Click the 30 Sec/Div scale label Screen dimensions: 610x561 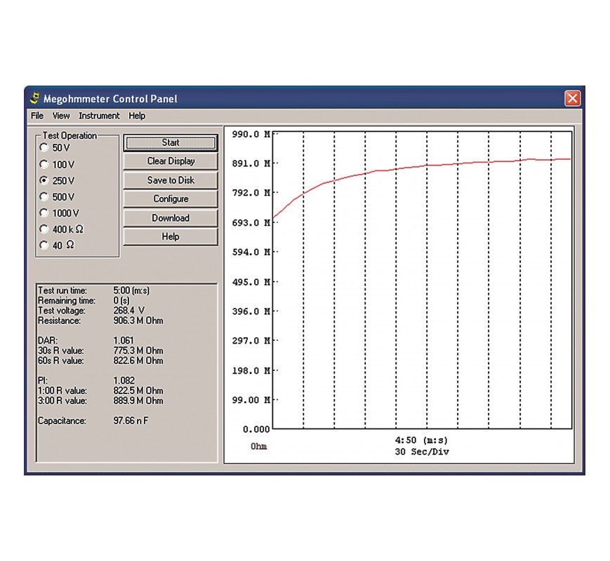[x=422, y=452]
